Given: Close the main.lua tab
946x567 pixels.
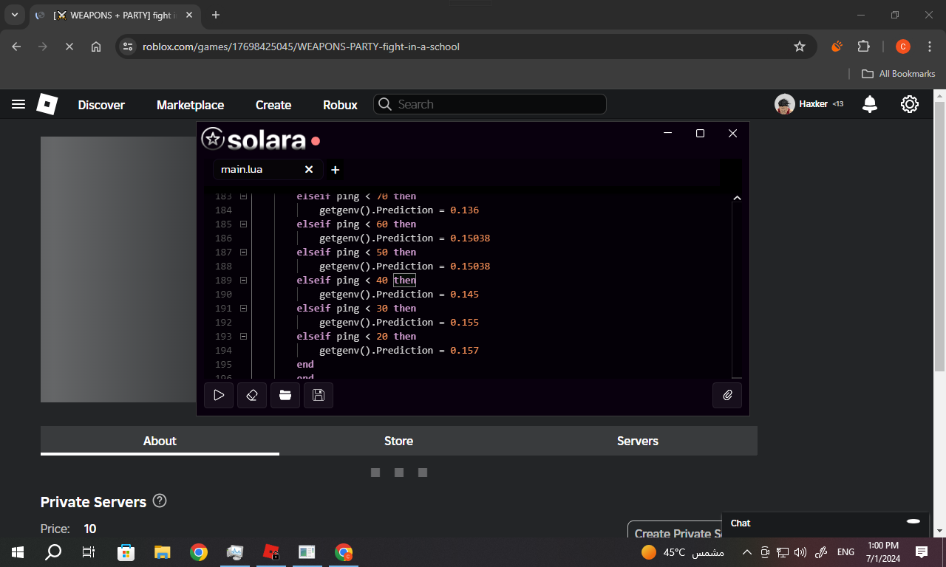Looking at the screenshot, I should click(309, 170).
